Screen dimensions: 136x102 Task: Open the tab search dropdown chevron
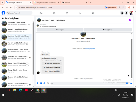coord(2,2)
